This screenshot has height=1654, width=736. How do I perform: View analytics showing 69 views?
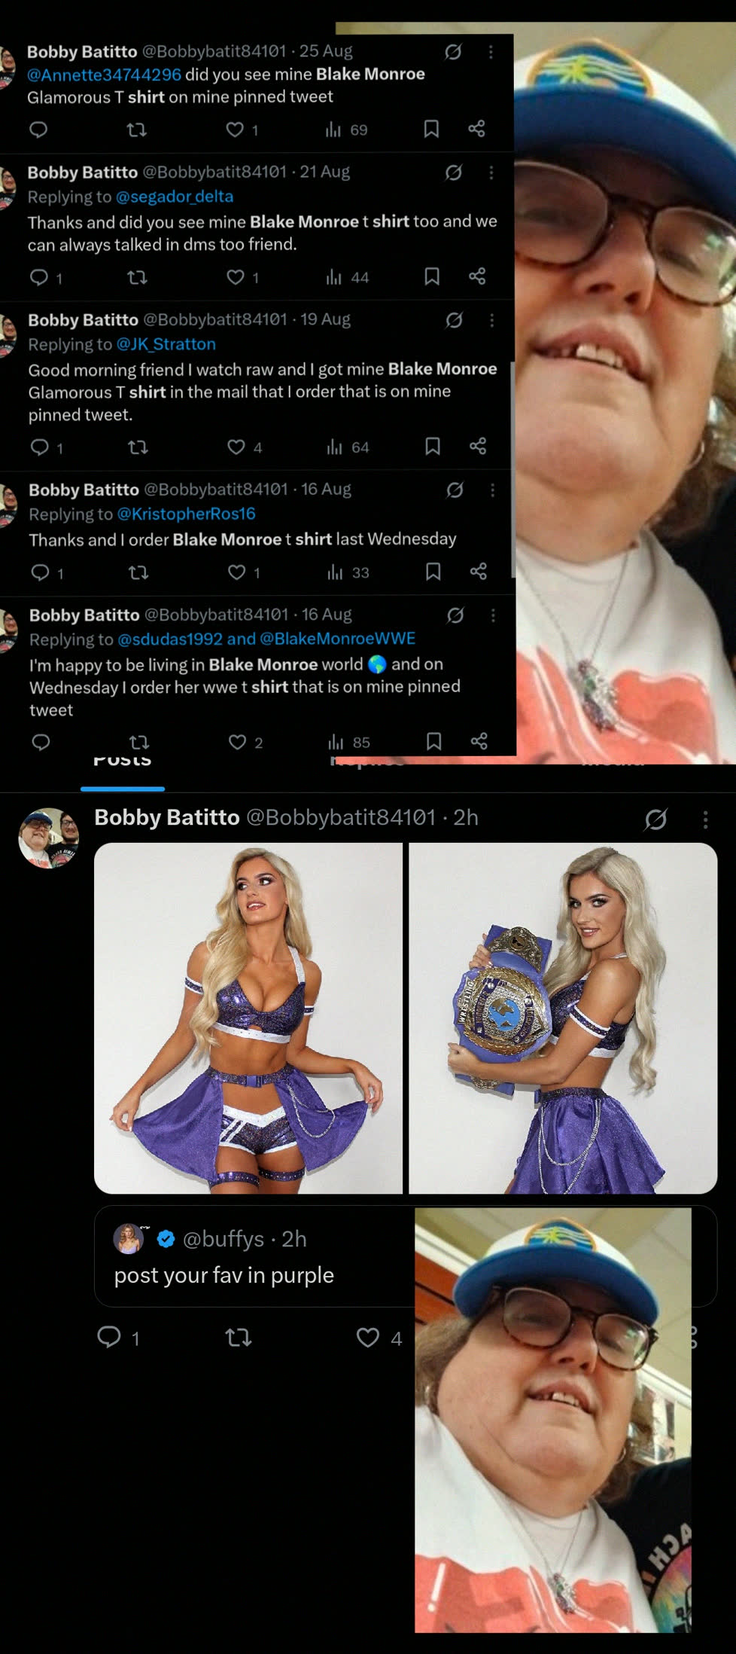click(347, 130)
